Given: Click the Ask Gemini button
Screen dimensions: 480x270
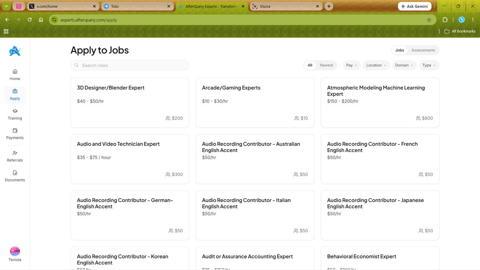Looking at the screenshot, I should pos(415,6).
